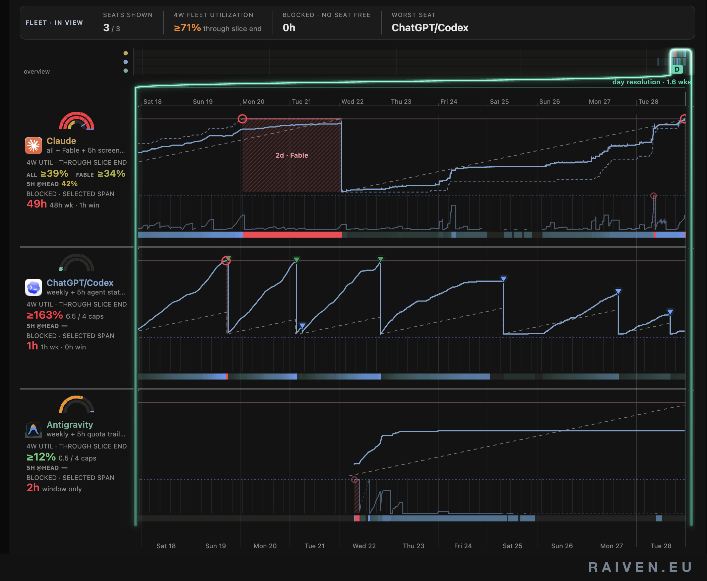Click the 'all + Fable + 5h screen...' subtitle
The height and width of the screenshot is (581, 707).
(86, 150)
